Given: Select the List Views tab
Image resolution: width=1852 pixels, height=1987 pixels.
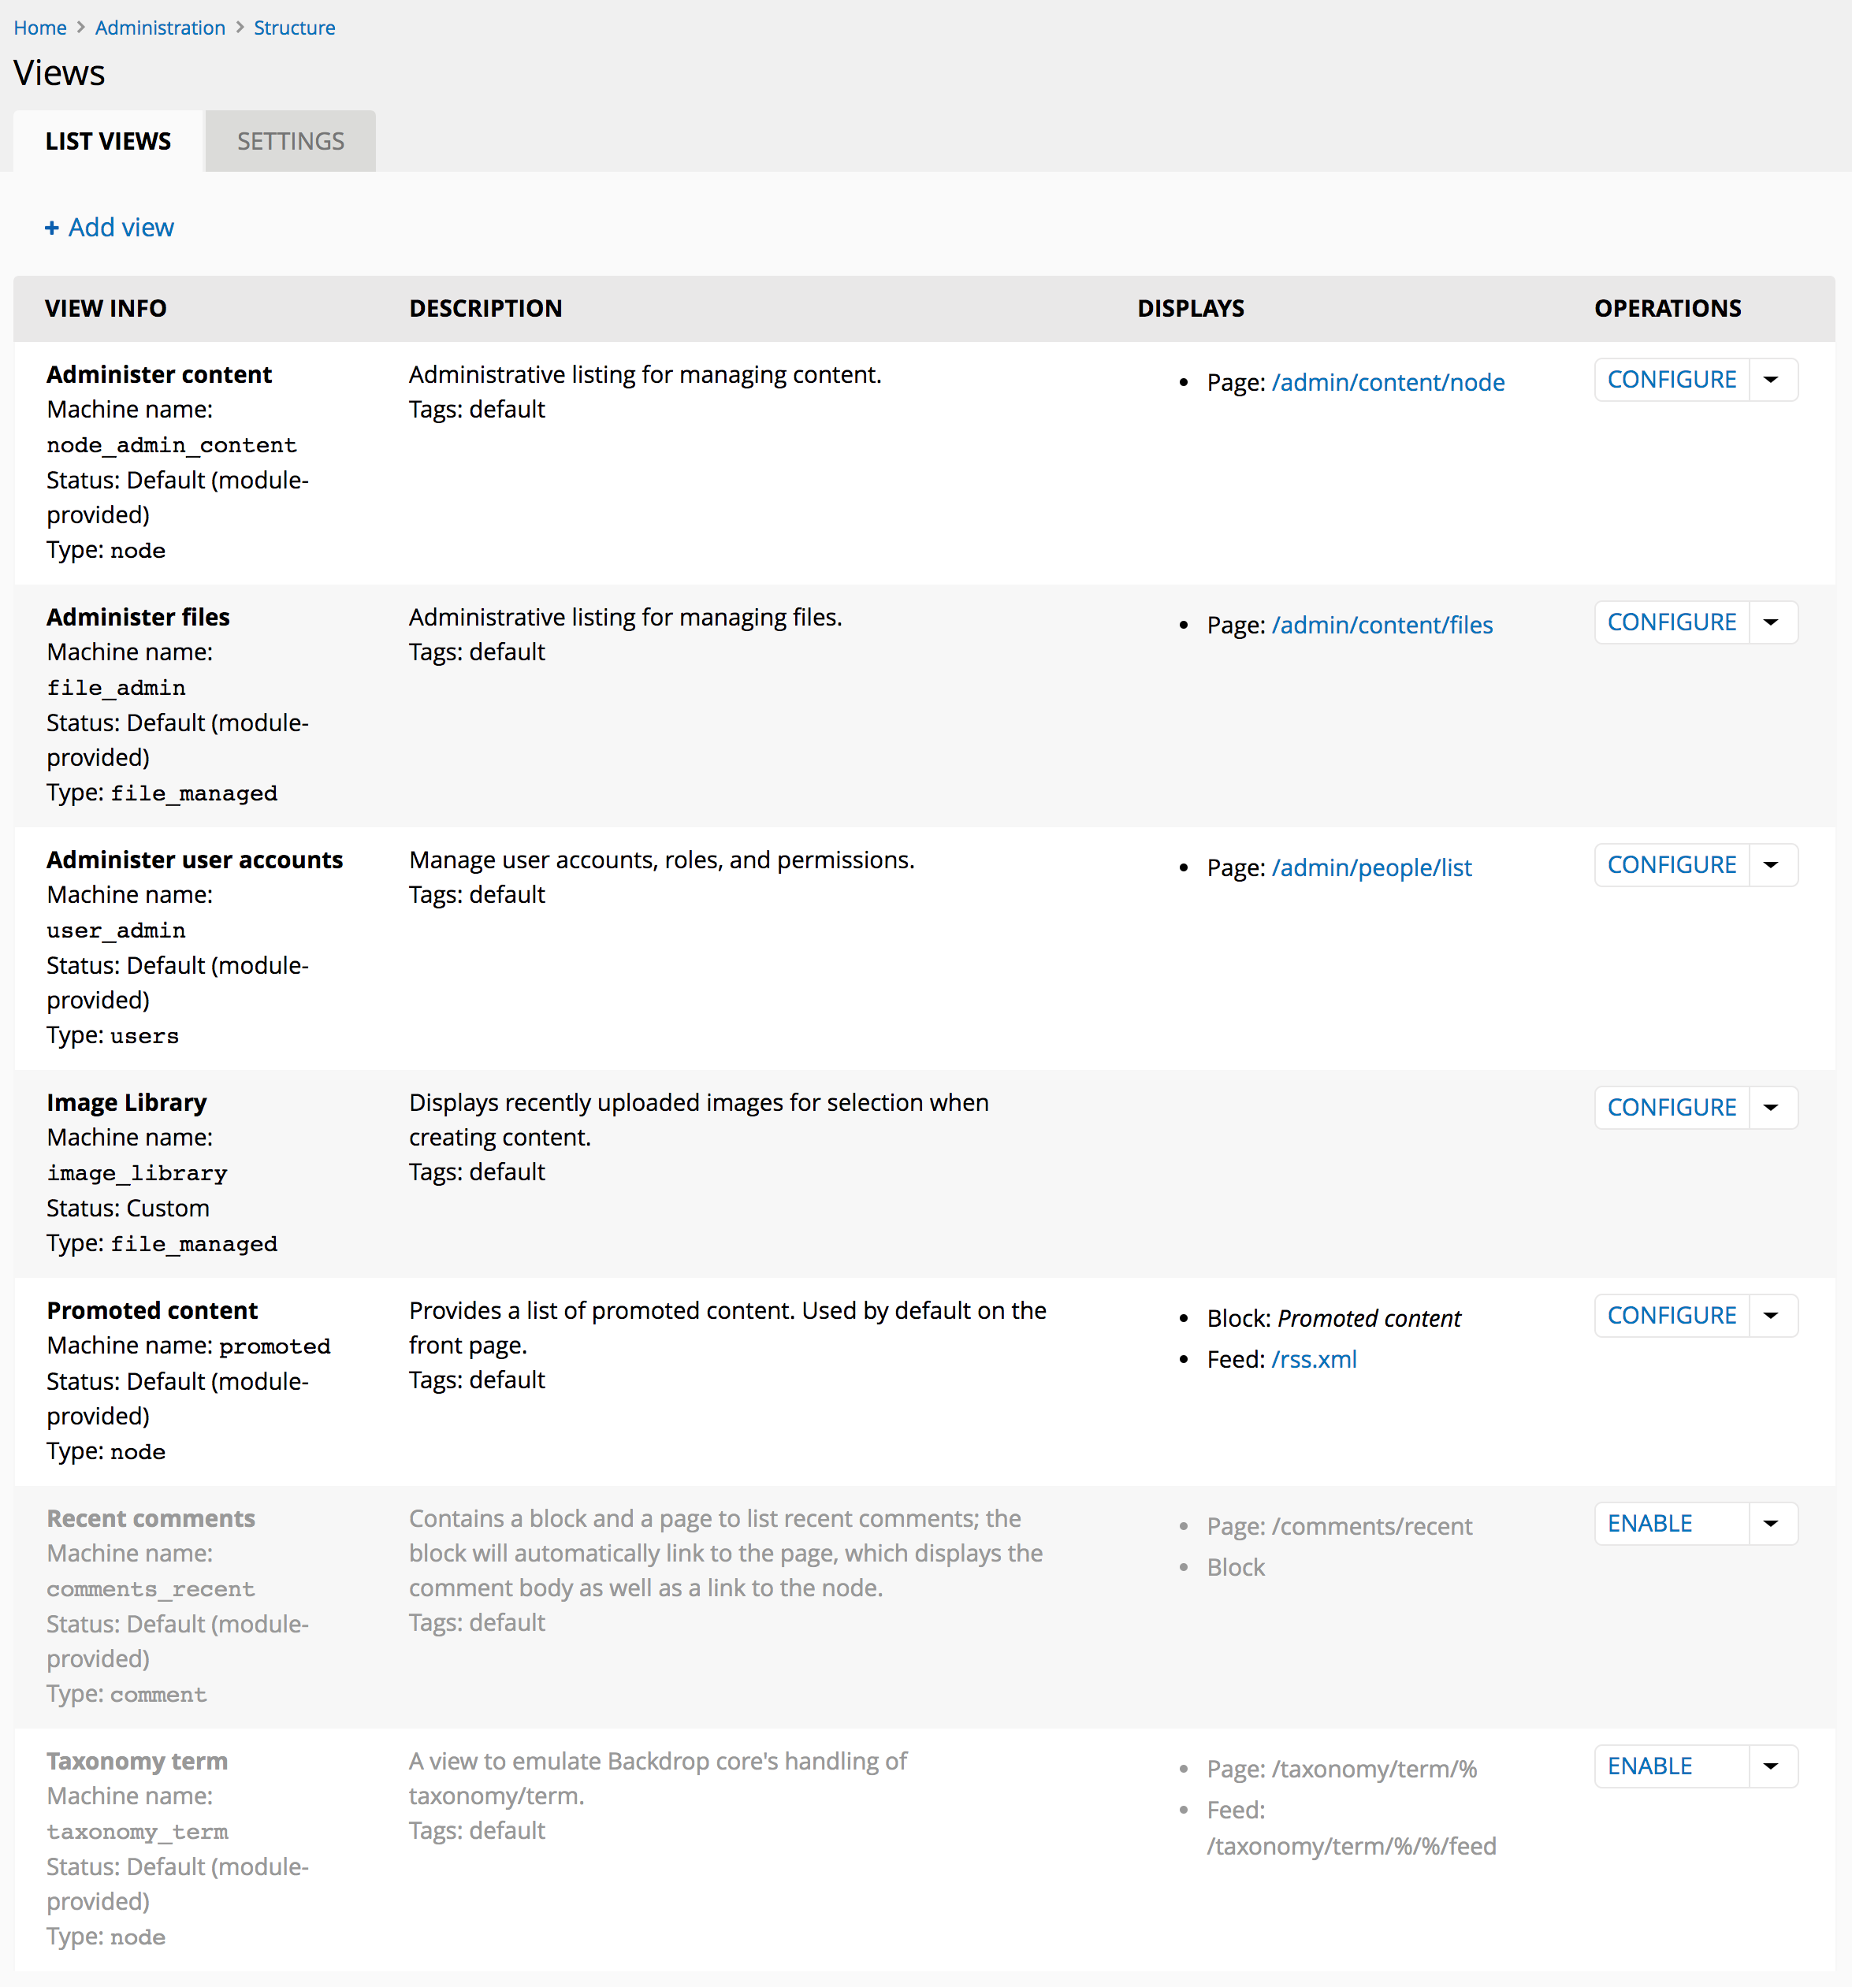Looking at the screenshot, I should tap(108, 141).
